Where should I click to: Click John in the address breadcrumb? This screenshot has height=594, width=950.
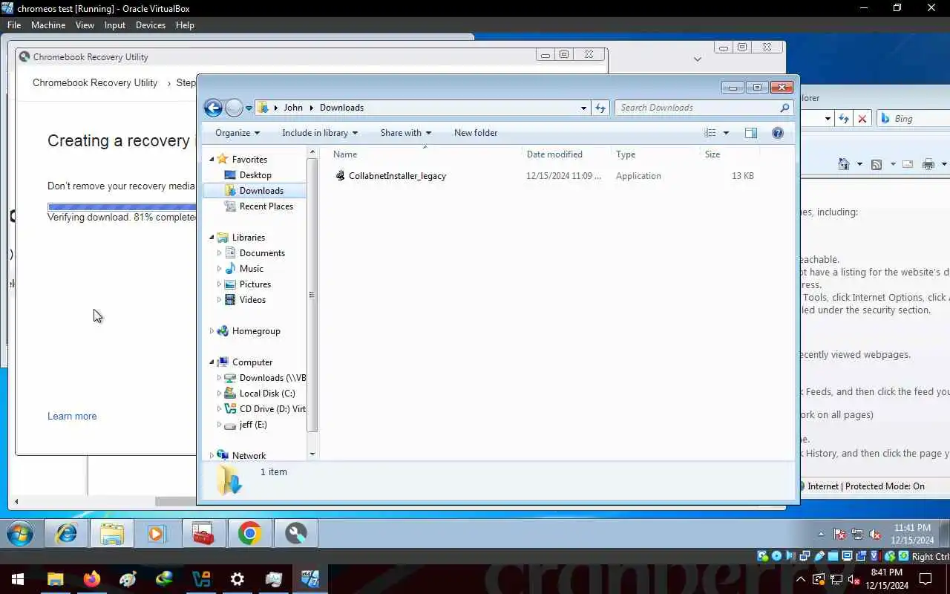coord(293,108)
